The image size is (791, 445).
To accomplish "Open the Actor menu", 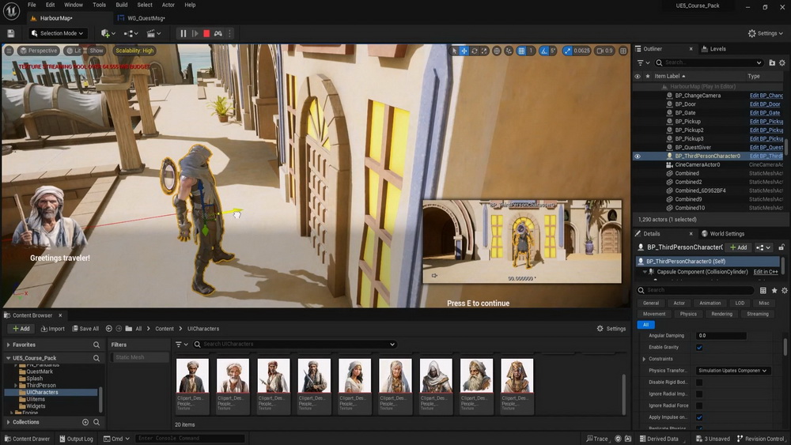I will pos(168,5).
